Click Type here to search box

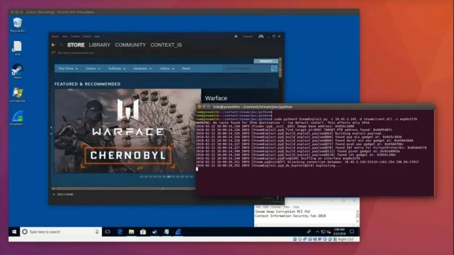[61, 232]
